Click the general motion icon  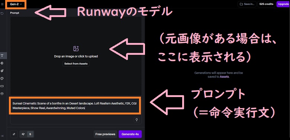(x=23, y=134)
